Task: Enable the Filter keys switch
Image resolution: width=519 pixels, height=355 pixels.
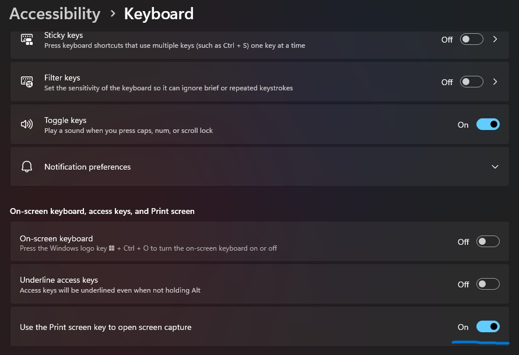Action: 471,82
